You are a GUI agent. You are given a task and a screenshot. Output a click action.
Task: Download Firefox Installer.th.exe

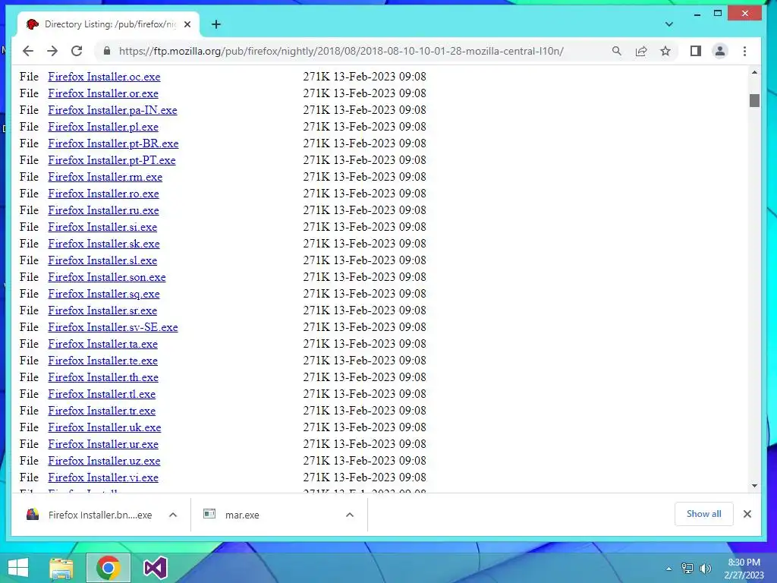103,377
